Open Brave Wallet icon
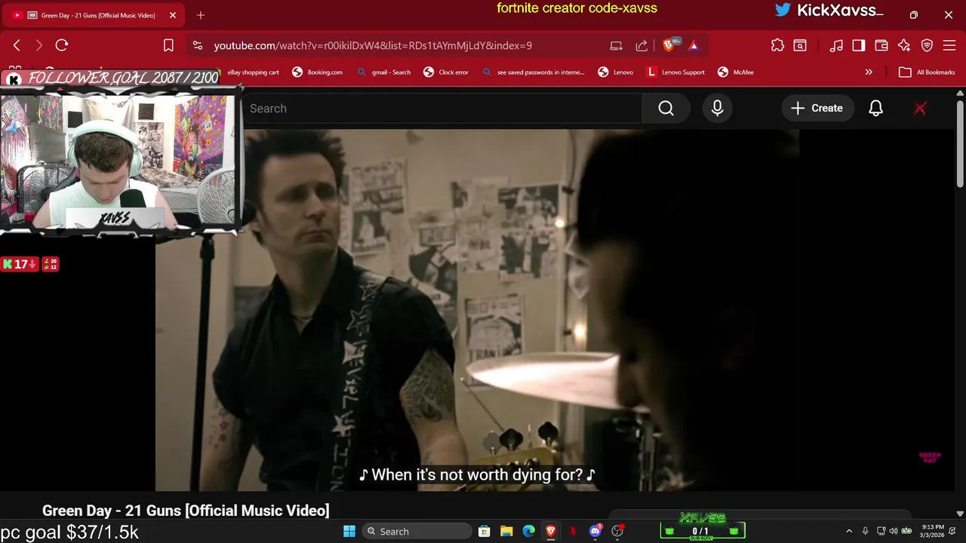 (881, 45)
